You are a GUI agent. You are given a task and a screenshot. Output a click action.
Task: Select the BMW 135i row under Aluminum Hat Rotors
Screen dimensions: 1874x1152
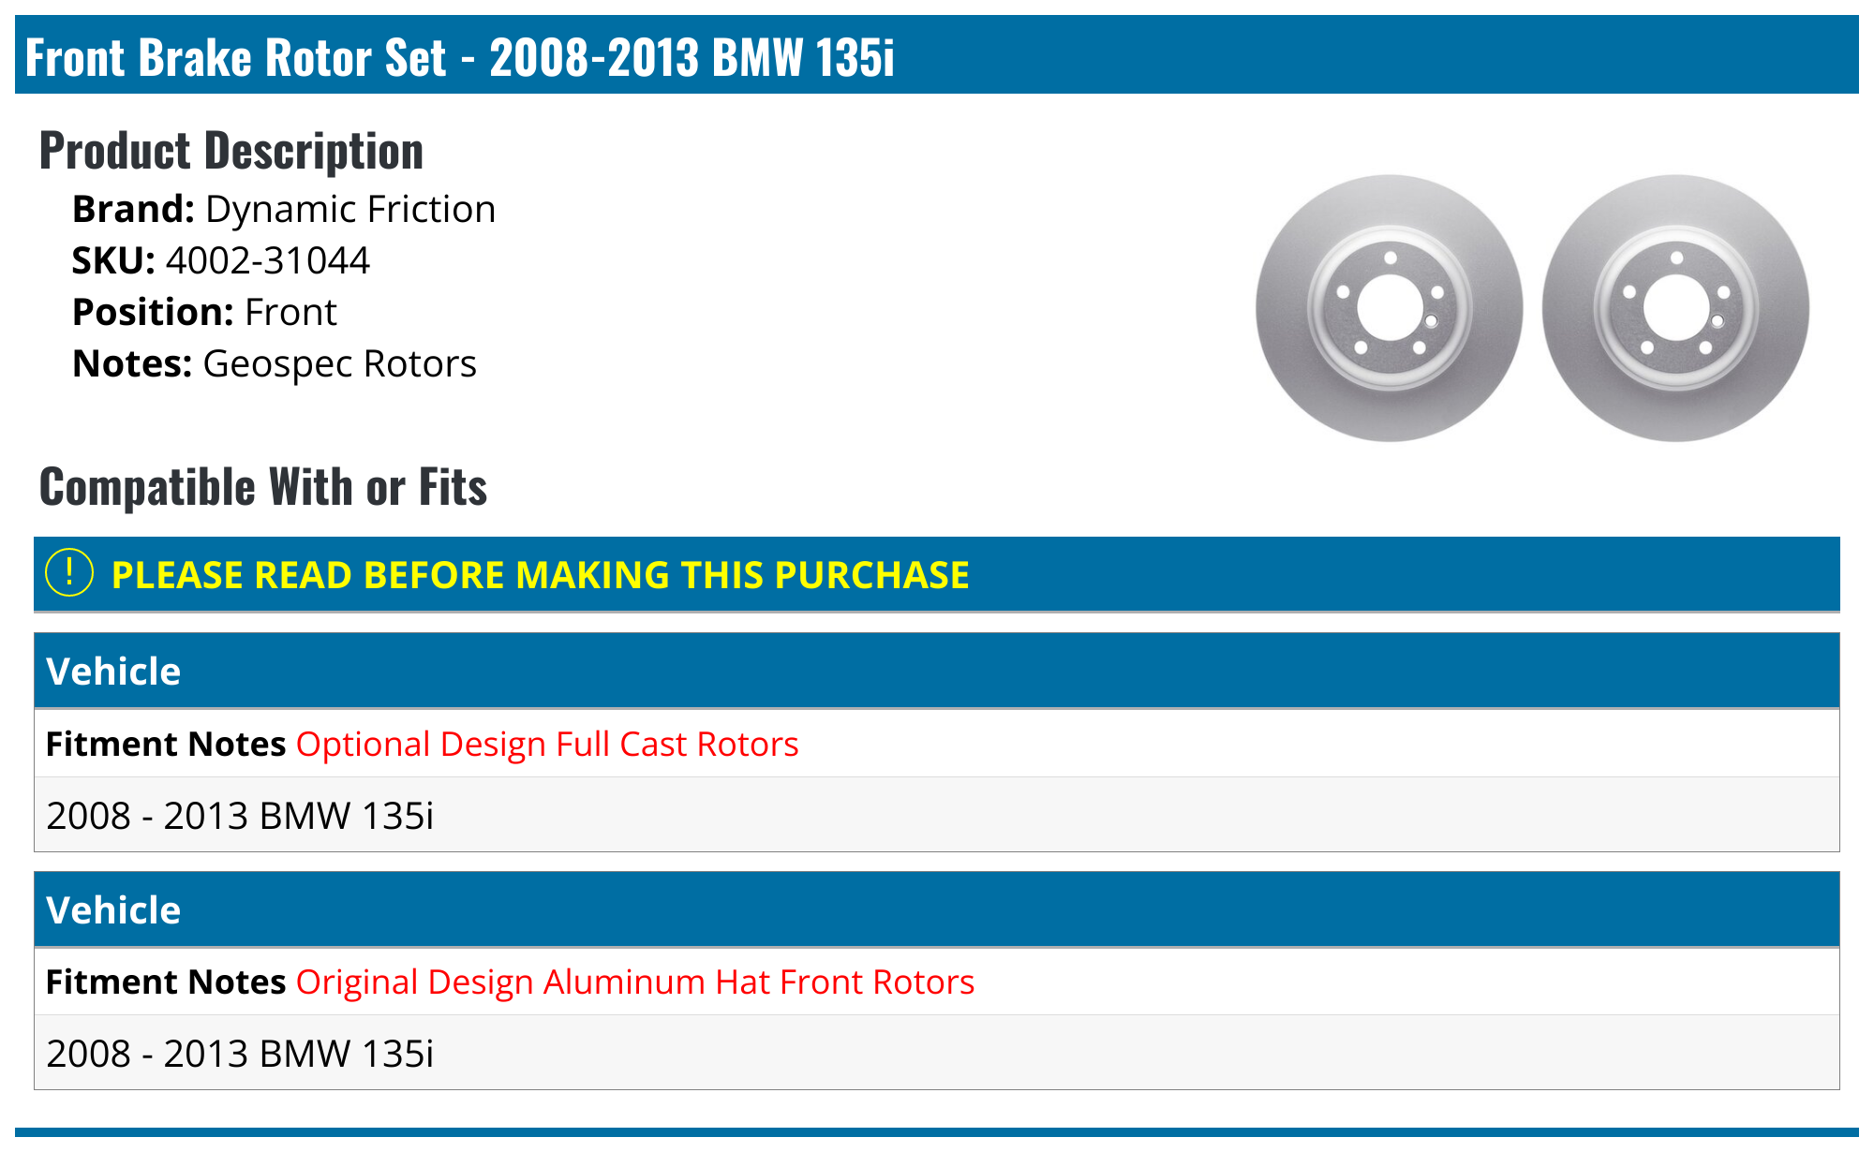click(x=240, y=1054)
